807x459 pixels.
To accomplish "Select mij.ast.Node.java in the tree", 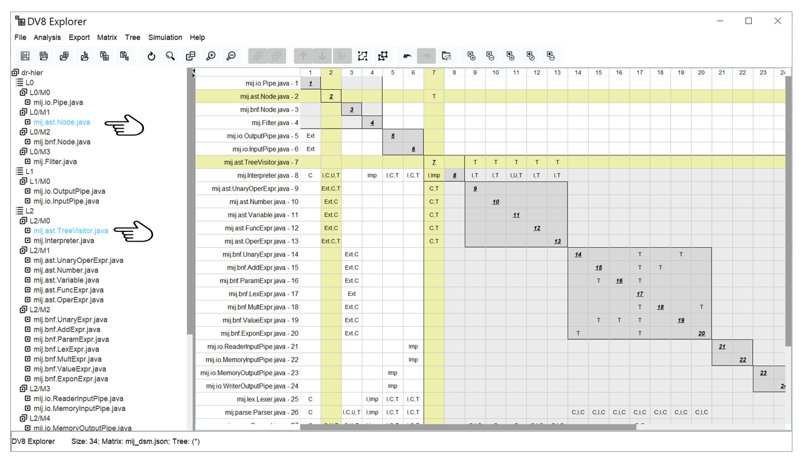I will pos(62,122).
